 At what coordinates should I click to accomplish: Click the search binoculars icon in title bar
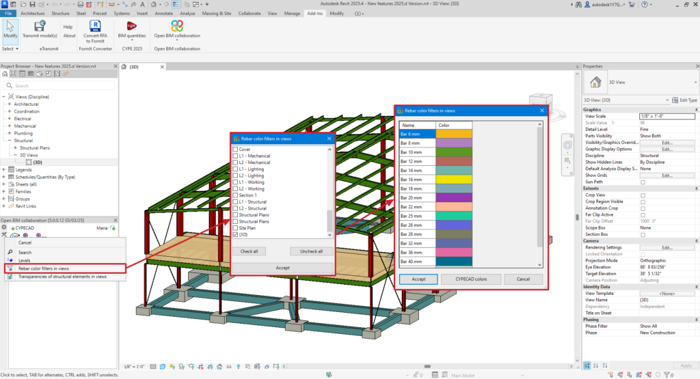pyautogui.click(x=578, y=4)
